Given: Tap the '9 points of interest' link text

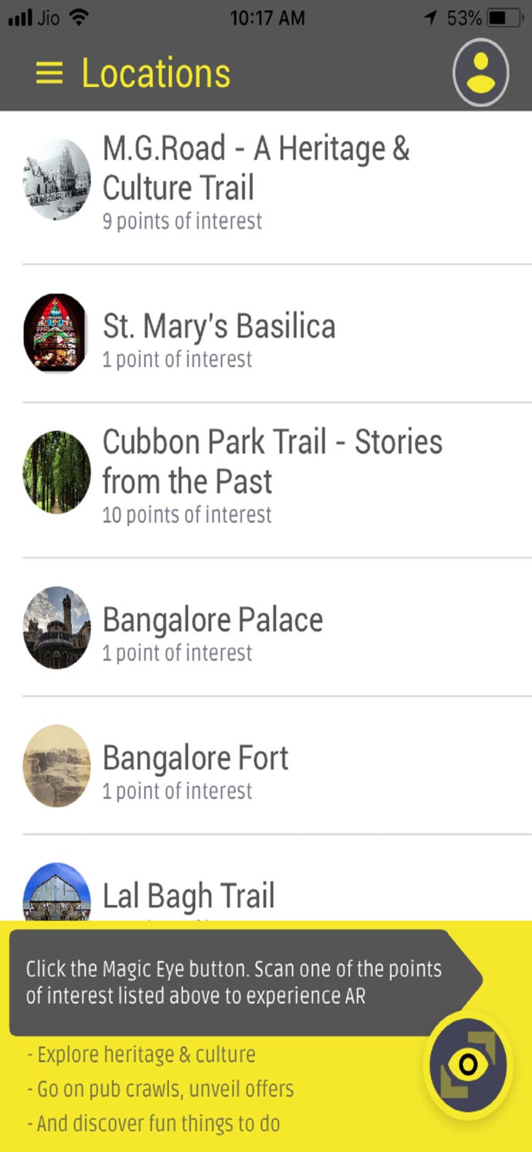Looking at the screenshot, I should pyautogui.click(x=183, y=221).
